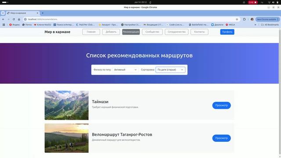
Task: Open a new tab with the plus button
Action: tap(43, 13)
